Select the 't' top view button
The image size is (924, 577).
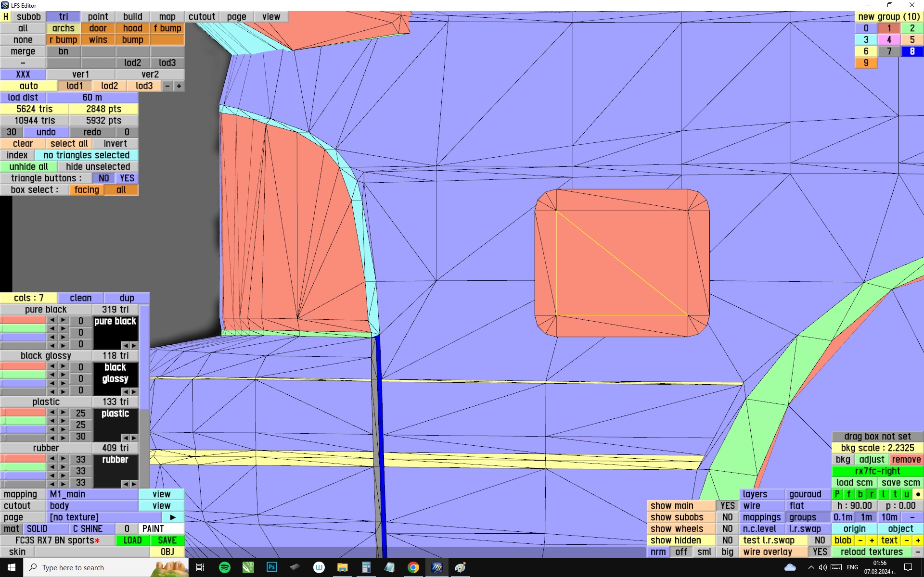(895, 494)
